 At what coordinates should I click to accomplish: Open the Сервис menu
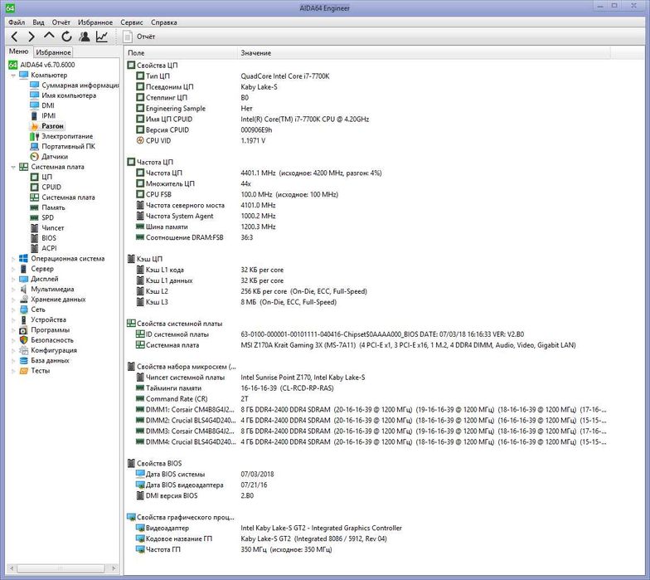(131, 22)
